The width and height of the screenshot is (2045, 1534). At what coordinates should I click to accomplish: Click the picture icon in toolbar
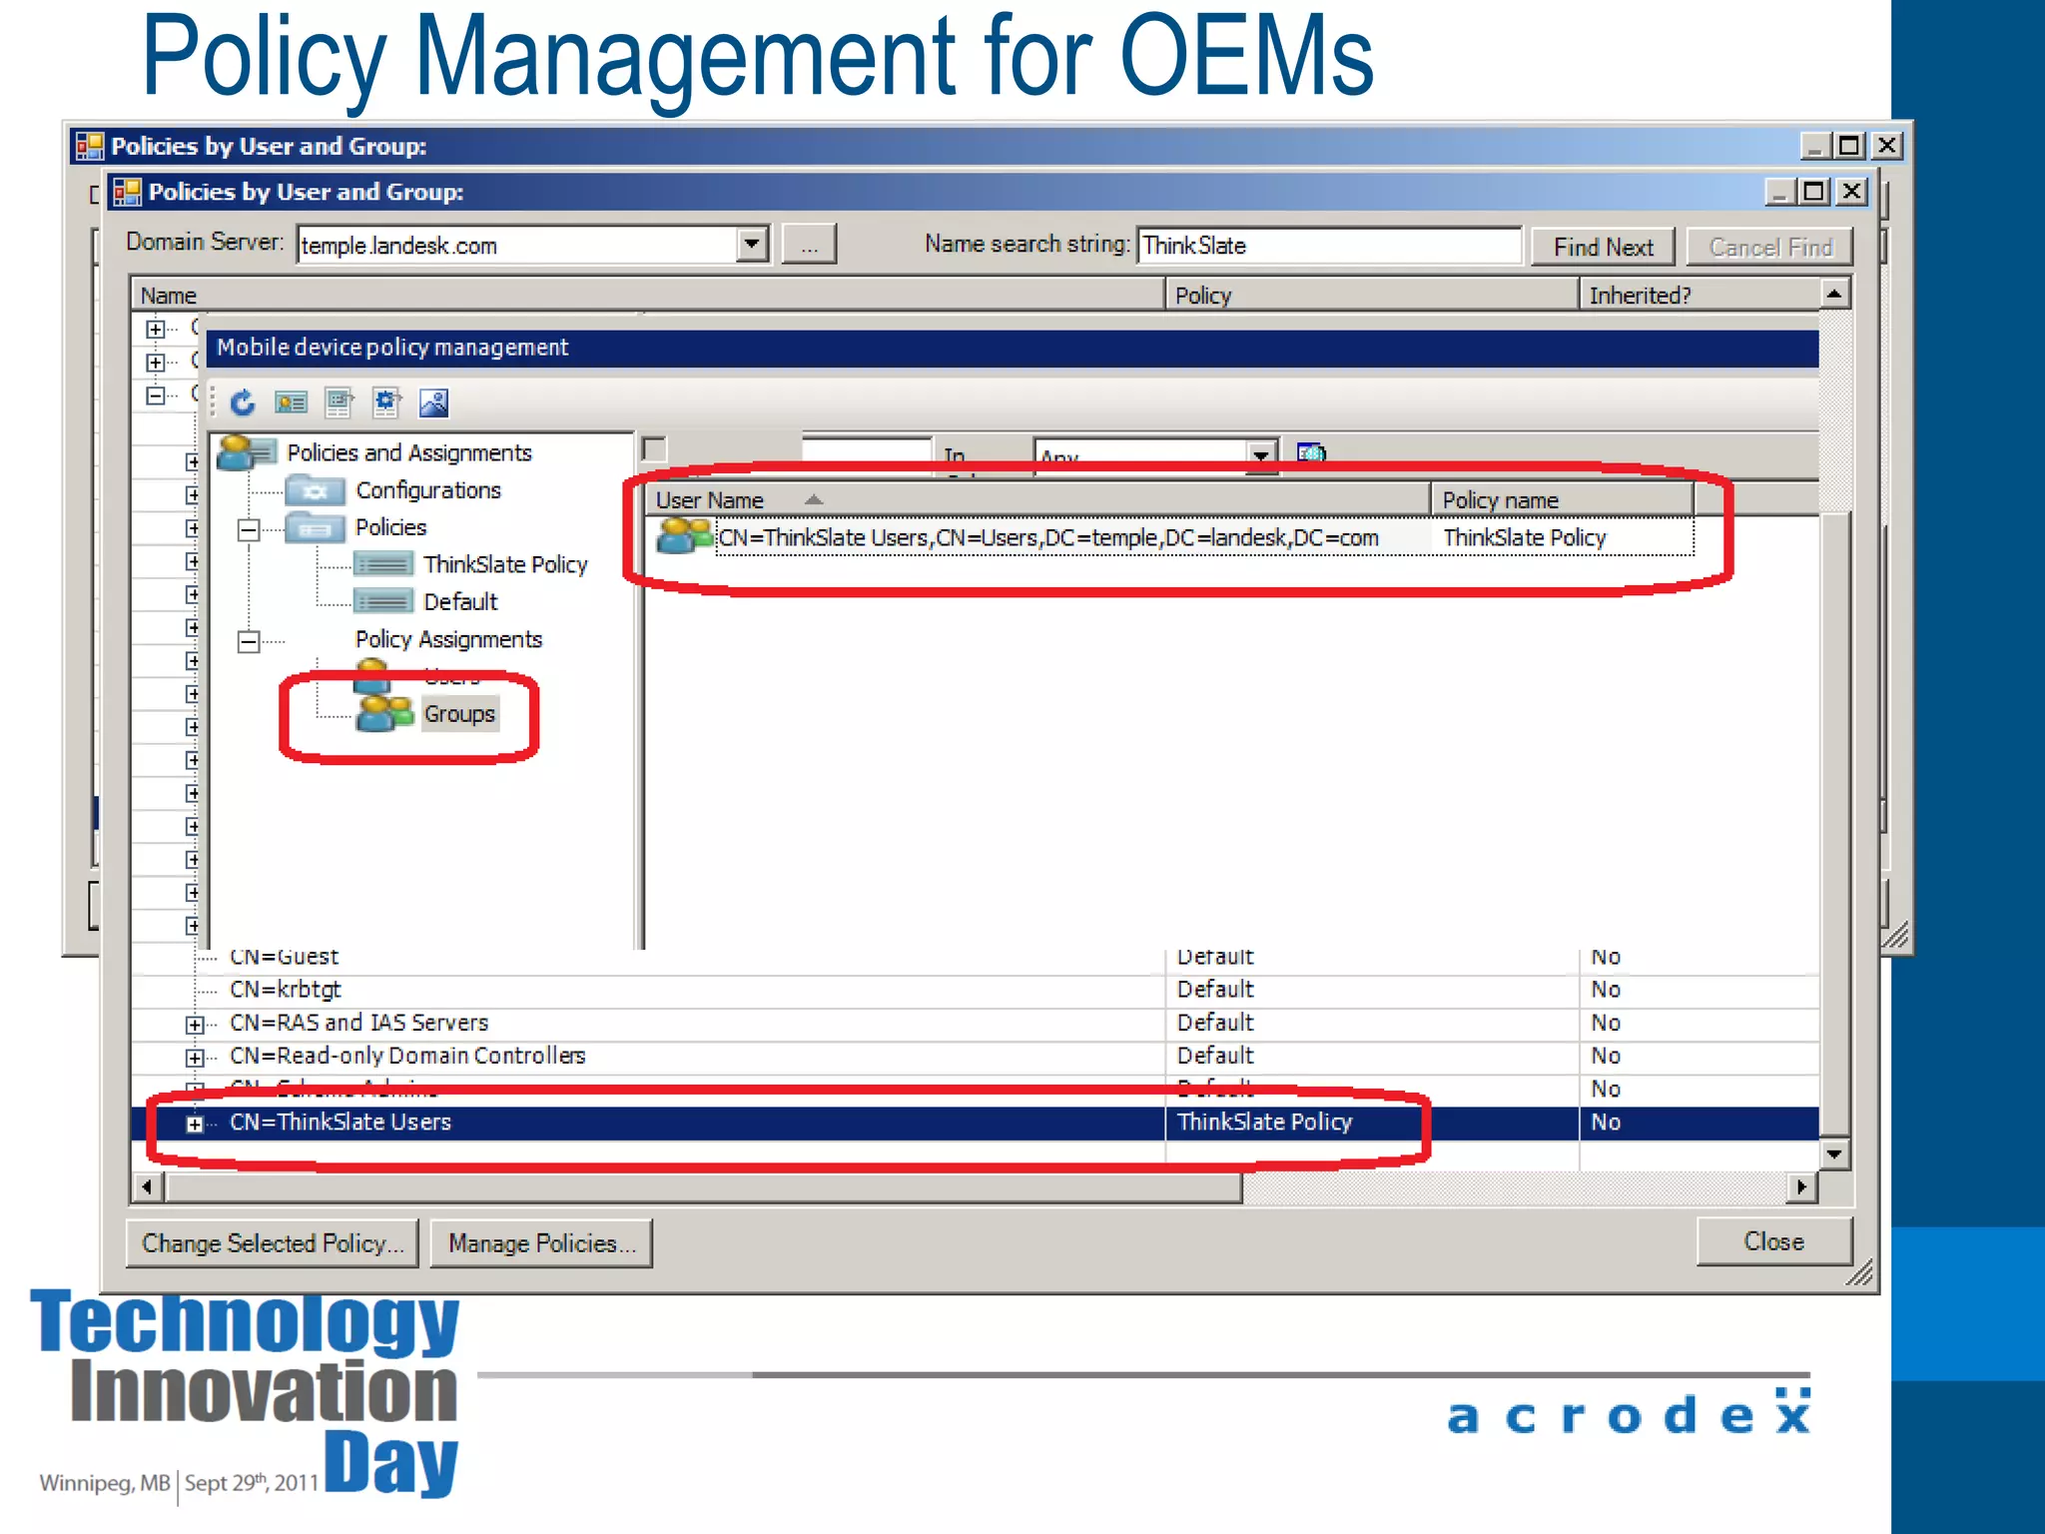434,402
